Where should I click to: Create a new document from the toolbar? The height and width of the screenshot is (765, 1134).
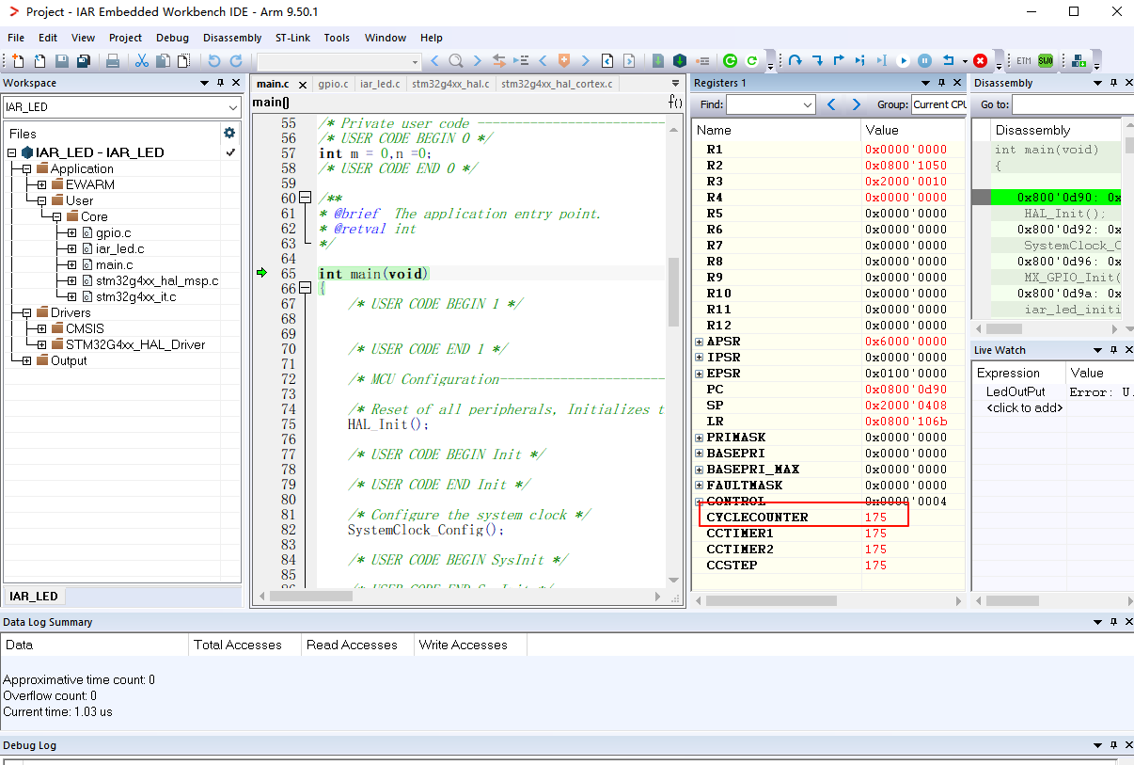(19, 61)
